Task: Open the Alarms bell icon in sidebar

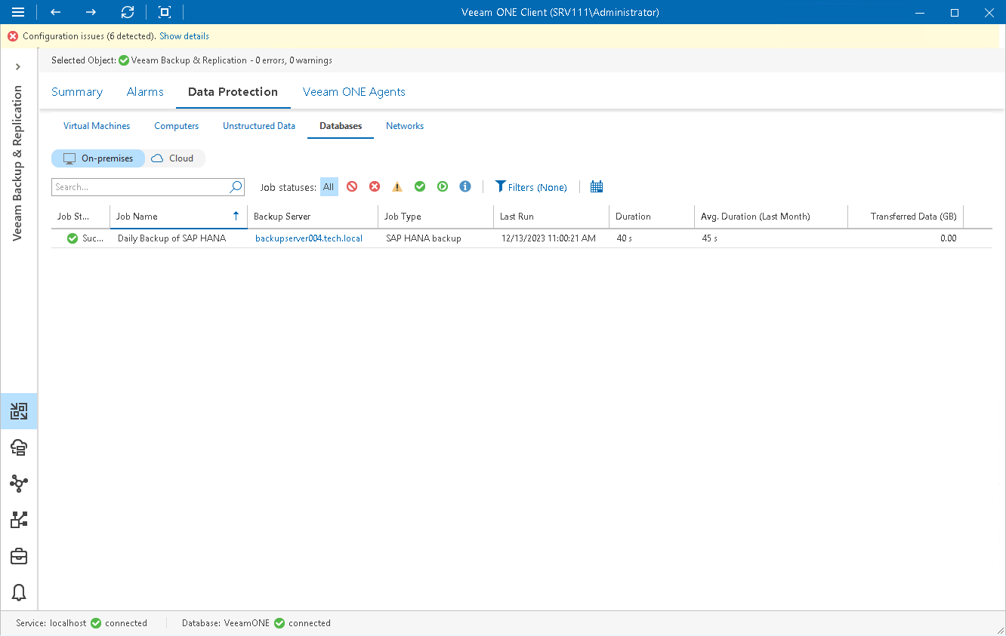Action: tap(18, 593)
